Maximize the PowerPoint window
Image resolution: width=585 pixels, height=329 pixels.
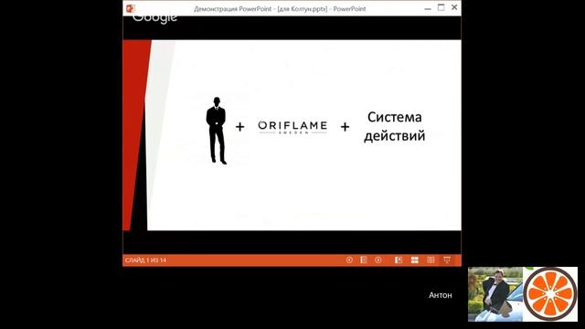(441, 7)
